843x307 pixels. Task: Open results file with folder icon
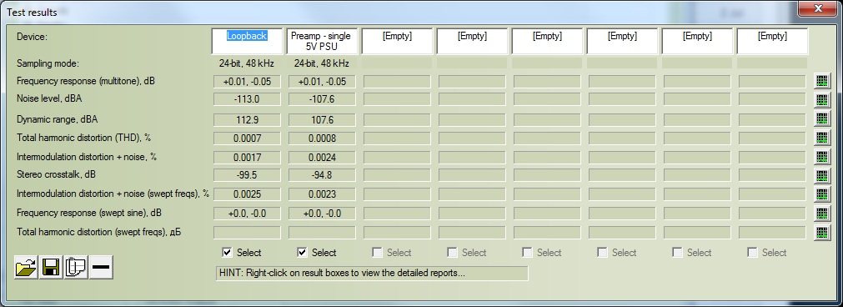[x=27, y=267]
